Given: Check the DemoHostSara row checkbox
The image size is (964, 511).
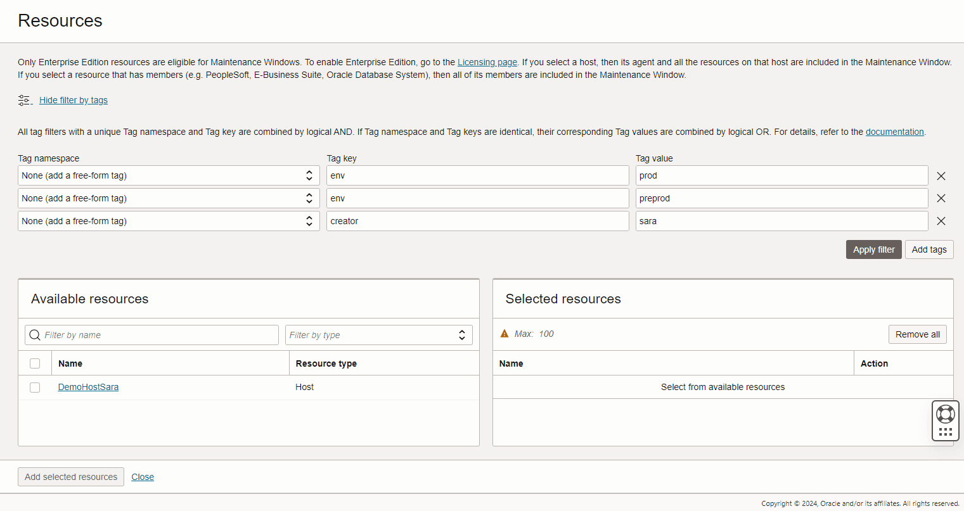Looking at the screenshot, I should [35, 387].
